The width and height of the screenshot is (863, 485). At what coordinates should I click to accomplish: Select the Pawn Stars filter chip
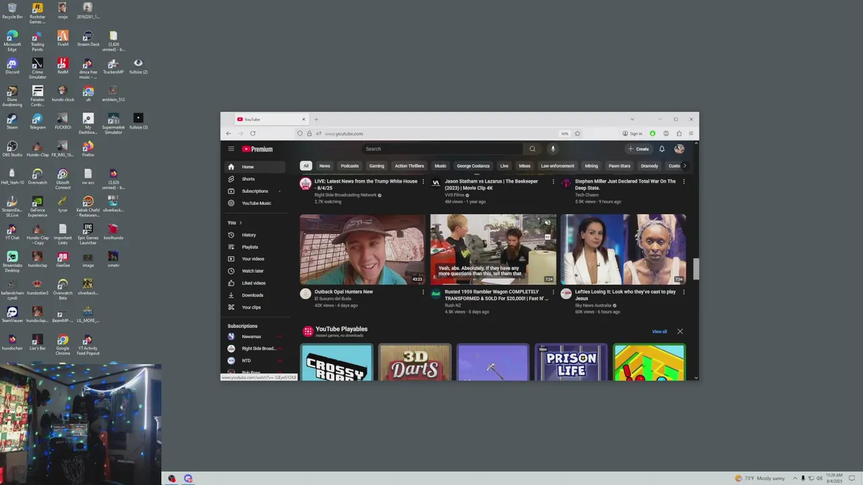(x=620, y=166)
